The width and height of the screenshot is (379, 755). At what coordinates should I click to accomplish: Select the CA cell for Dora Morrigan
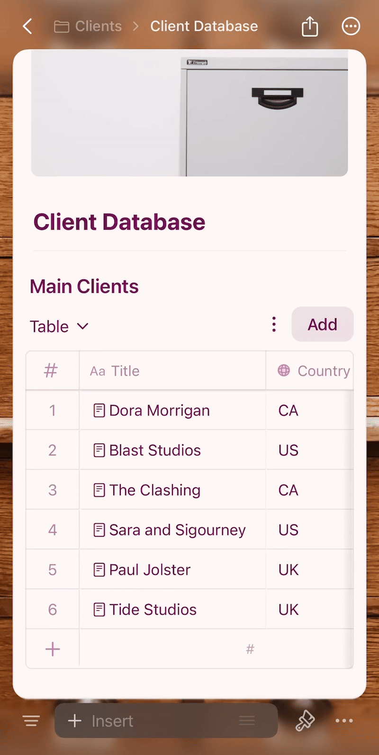pyautogui.click(x=310, y=410)
